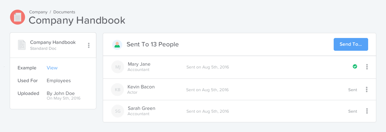Open the View example link
The image size is (386, 132).
(x=52, y=68)
